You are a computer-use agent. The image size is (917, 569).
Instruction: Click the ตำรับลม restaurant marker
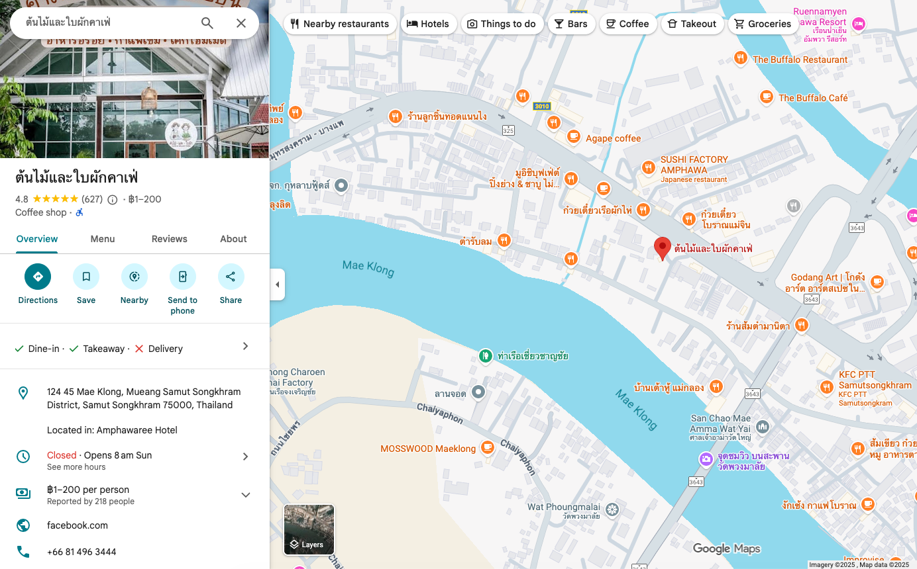coord(504,241)
